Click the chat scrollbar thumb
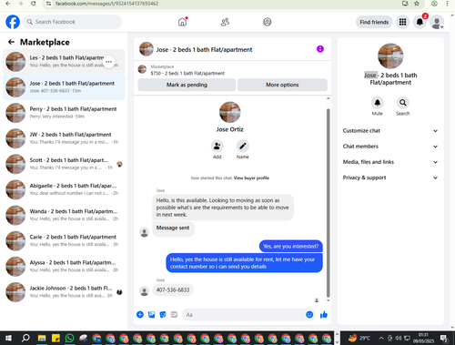 [328, 203]
